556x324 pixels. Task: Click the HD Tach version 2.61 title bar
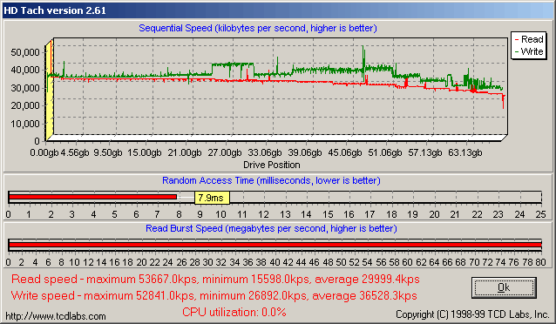pyautogui.click(x=278, y=10)
